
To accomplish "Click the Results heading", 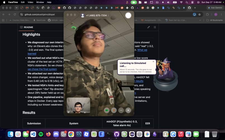I will 29,112.
